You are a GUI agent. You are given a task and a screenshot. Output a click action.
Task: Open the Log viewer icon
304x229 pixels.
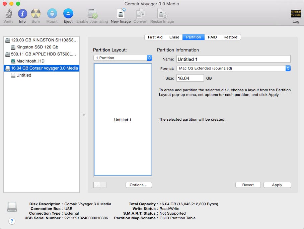(x=296, y=14)
